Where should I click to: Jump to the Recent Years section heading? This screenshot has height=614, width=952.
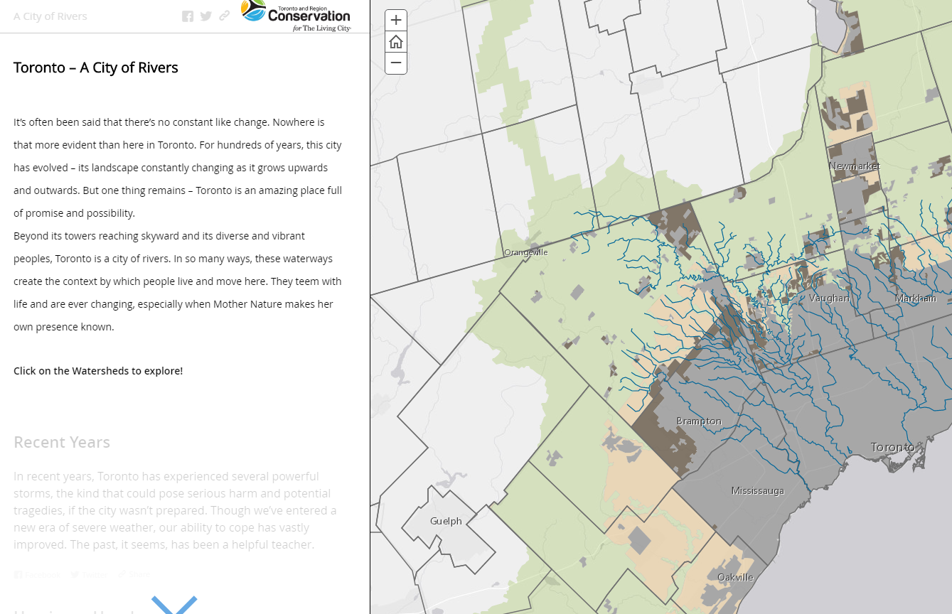coord(62,442)
